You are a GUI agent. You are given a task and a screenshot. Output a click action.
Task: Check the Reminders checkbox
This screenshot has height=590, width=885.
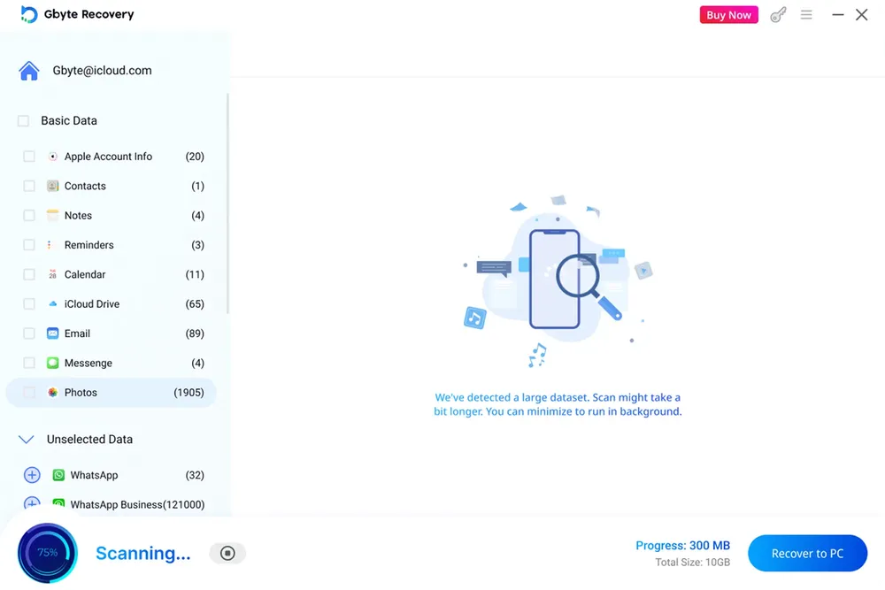click(29, 245)
